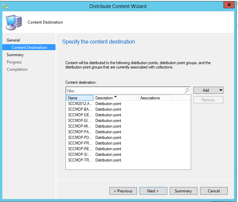Sort by the Description column header
This screenshot has height=202, width=238.
(x=116, y=98)
